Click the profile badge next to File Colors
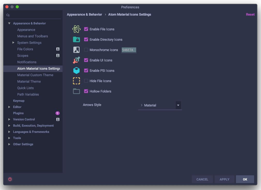The width and height of the screenshot is (261, 190). 58,49
